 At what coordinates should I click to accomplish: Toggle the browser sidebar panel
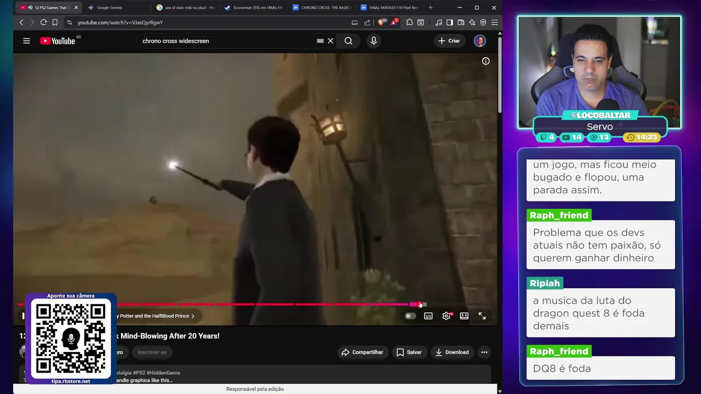[x=450, y=22]
